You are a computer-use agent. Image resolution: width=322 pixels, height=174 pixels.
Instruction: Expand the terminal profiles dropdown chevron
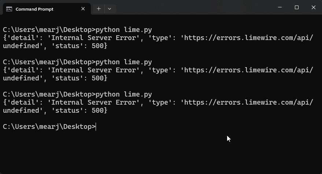point(110,9)
